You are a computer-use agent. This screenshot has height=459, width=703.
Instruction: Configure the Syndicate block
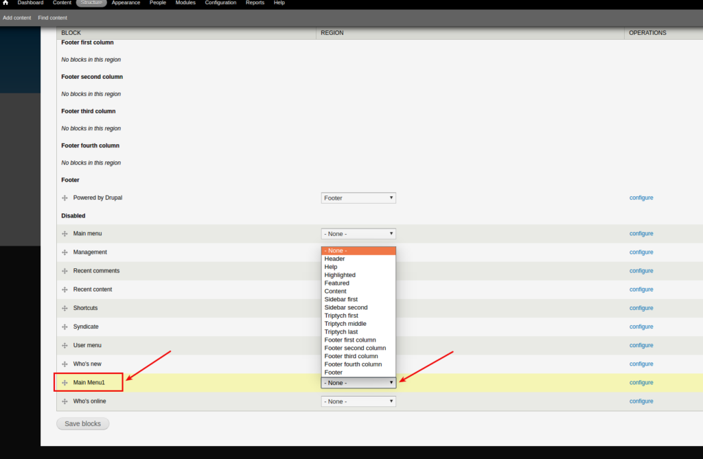[641, 327]
